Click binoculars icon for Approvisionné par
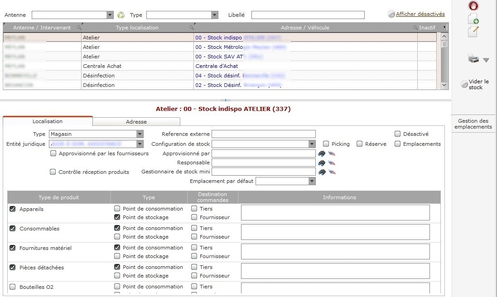497x297 pixels. (322, 153)
